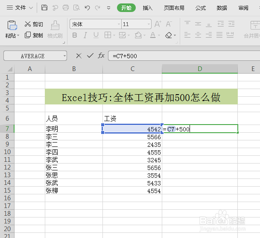This screenshot has height=238, width=260.
Task: Switch to the 开始 tab
Action: click(126, 8)
